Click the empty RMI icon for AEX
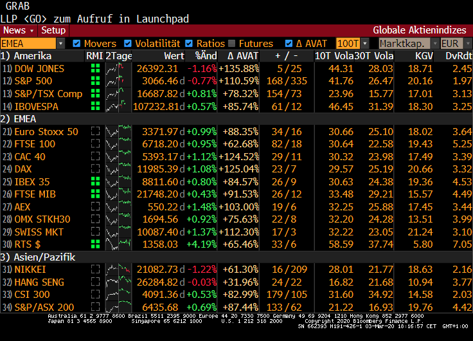This screenshot has height=341, width=473. 96,207
